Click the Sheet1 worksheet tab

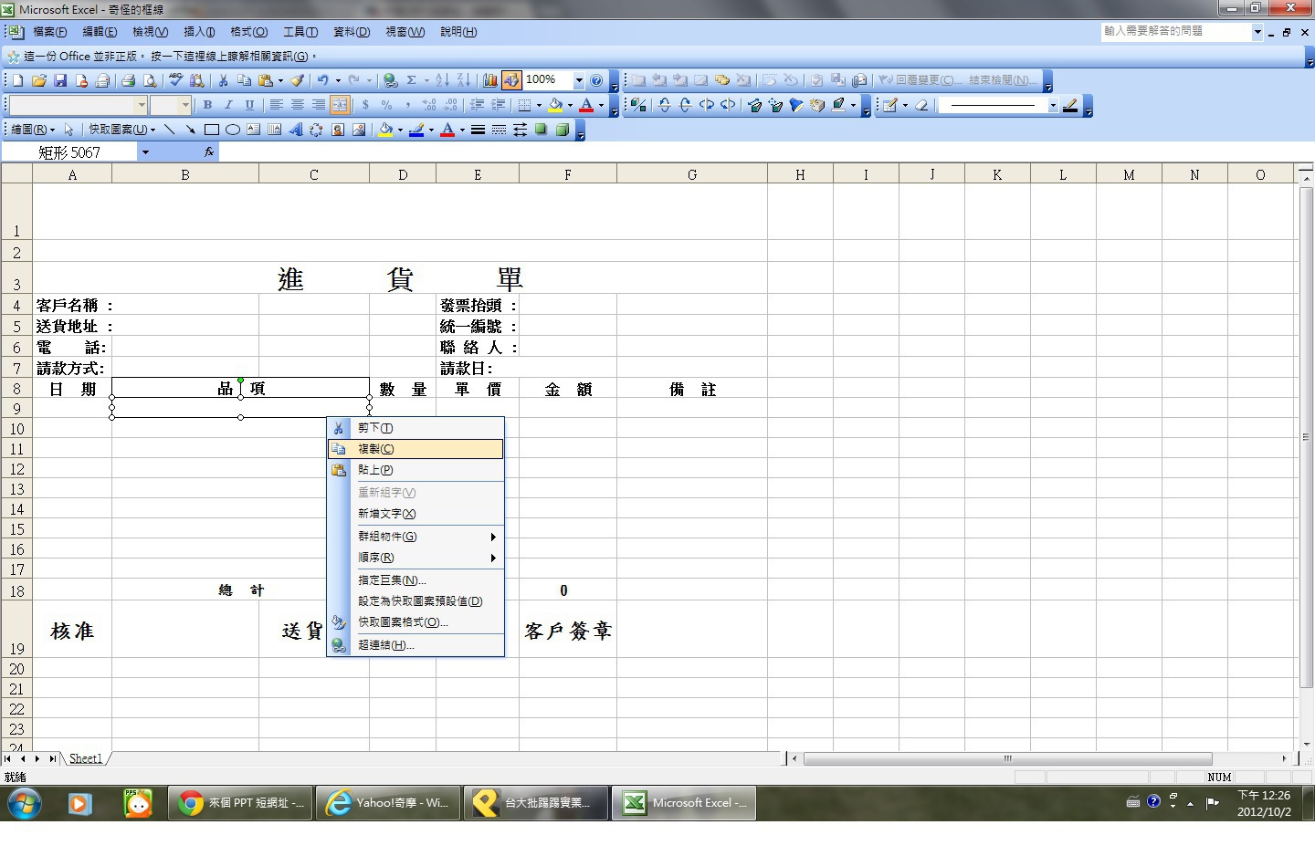pos(86,758)
